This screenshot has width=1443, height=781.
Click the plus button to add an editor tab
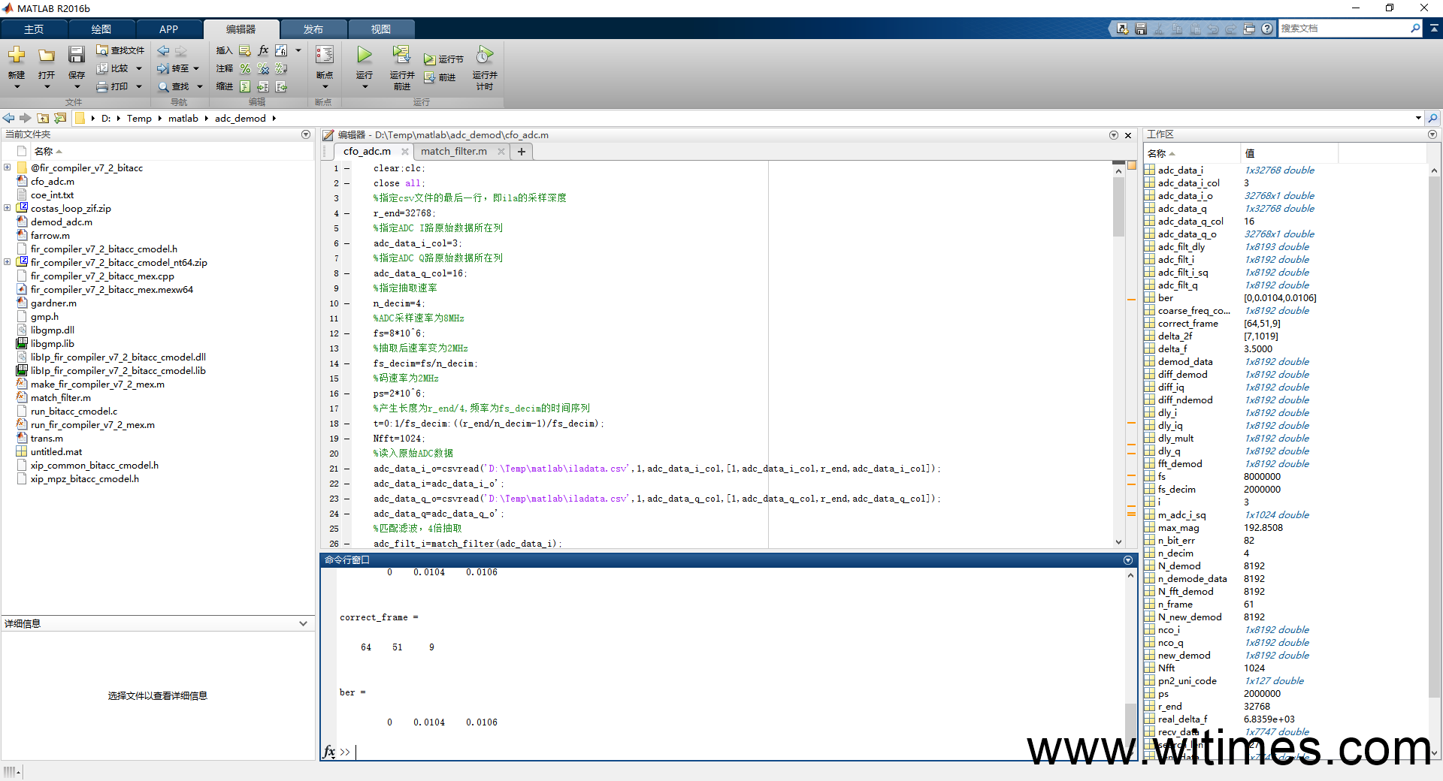coord(522,152)
